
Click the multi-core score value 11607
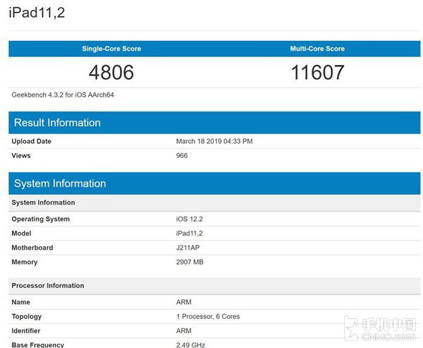(317, 72)
